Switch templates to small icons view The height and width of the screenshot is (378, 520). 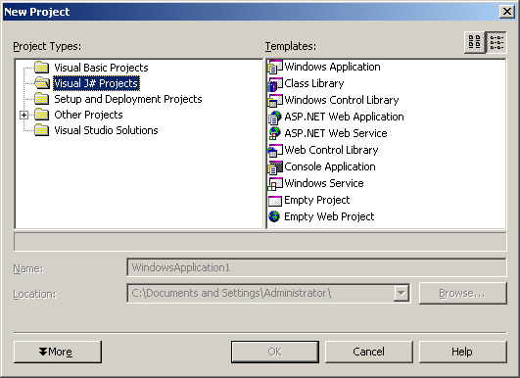[x=496, y=42]
